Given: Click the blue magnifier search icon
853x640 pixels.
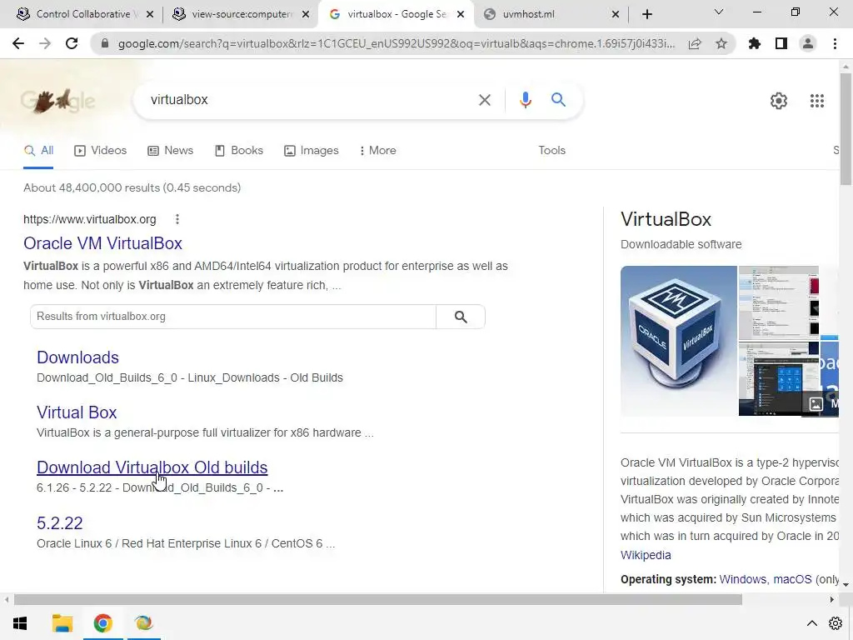Looking at the screenshot, I should click(558, 100).
